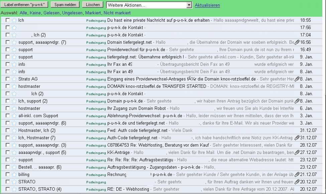
Task: Click Posteingang label on STRATO, STRATO (4) email
Action: tap(96, 189)
